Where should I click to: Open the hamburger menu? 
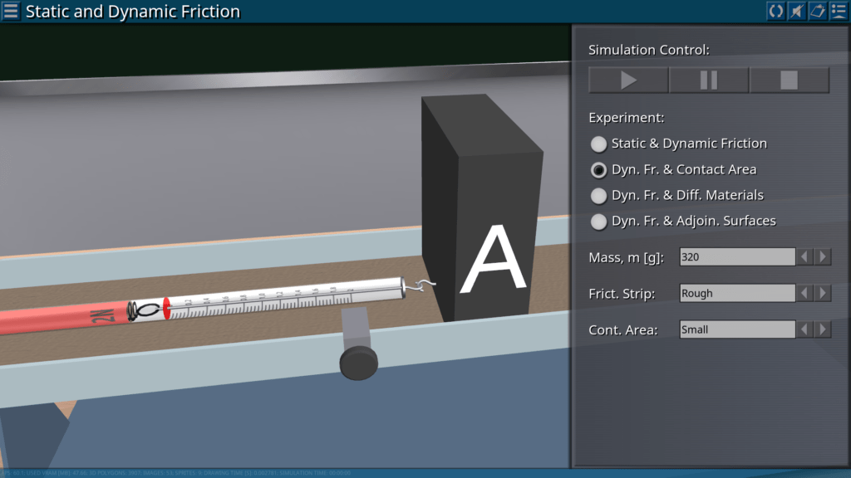click(11, 12)
